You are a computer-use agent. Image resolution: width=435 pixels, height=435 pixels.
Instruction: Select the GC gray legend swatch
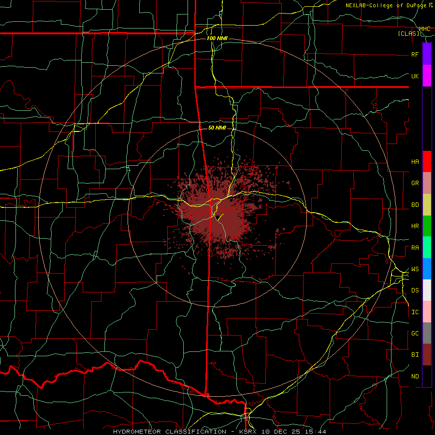[x=427, y=333]
